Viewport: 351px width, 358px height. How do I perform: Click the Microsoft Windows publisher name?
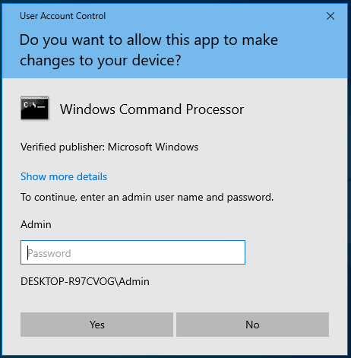pos(153,147)
